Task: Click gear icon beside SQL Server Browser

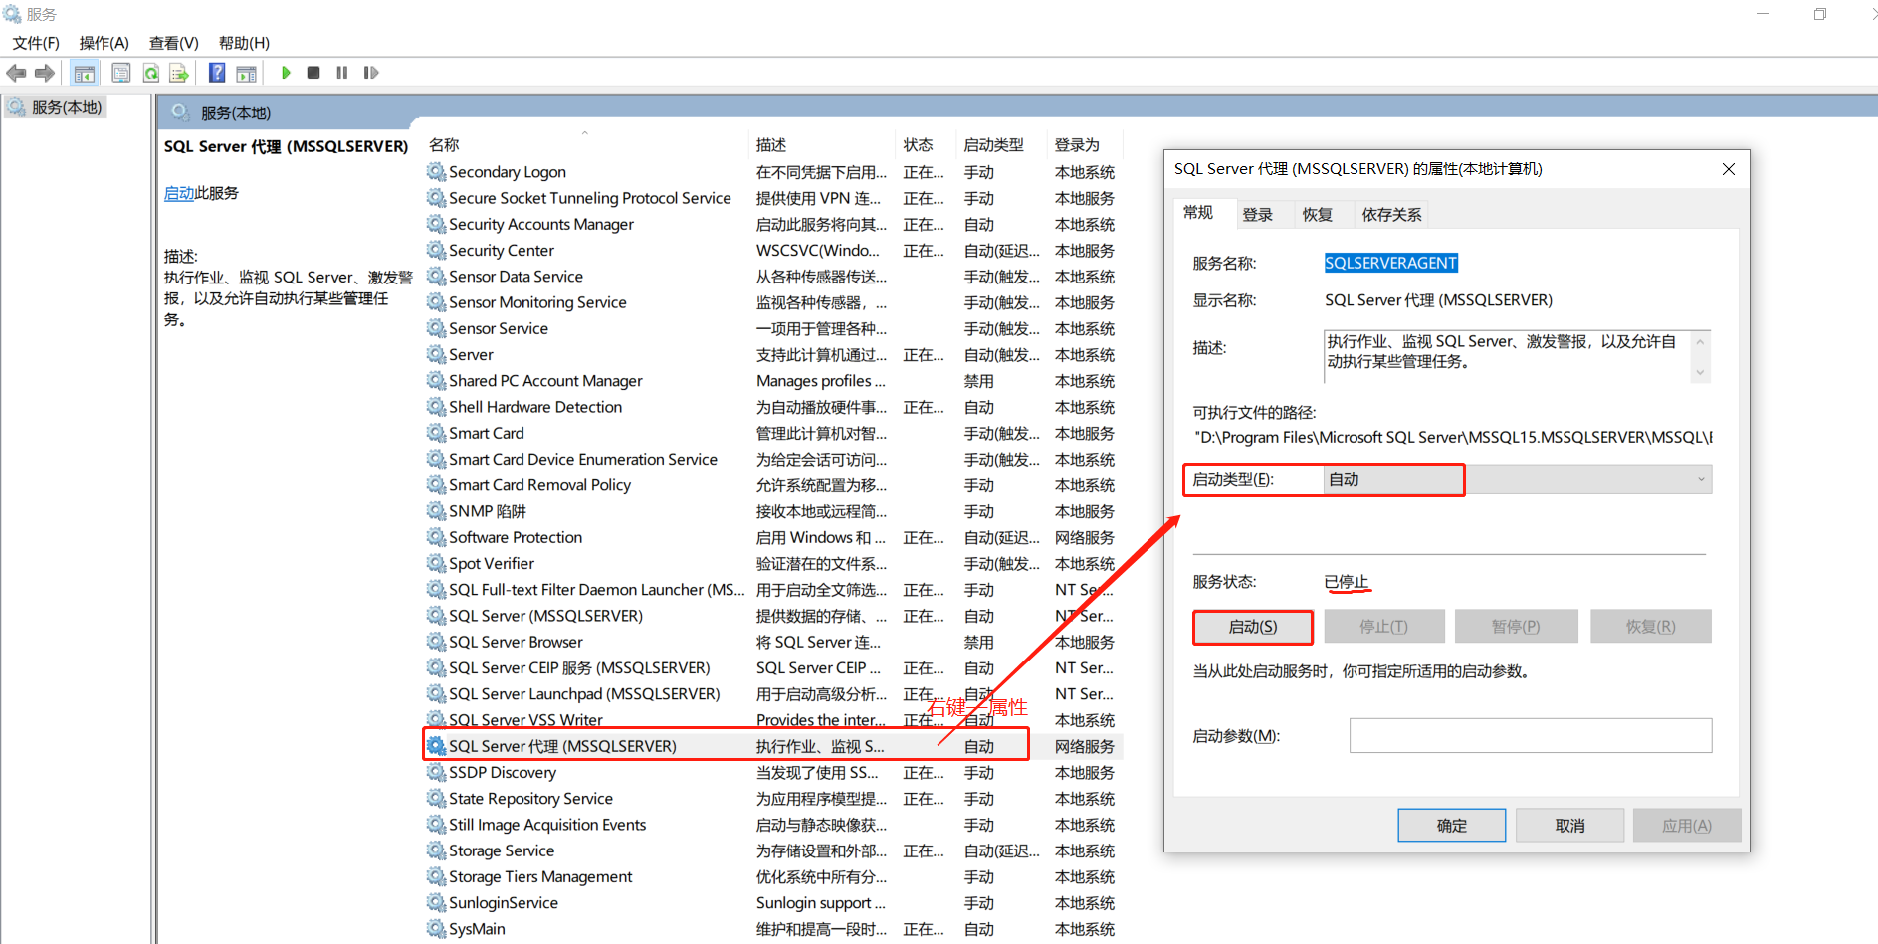Action: pos(436,642)
